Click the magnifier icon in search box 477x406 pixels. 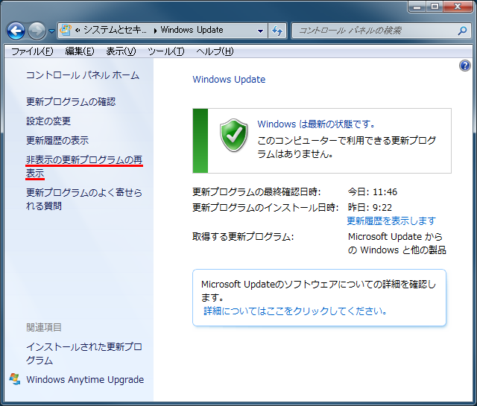point(462,31)
